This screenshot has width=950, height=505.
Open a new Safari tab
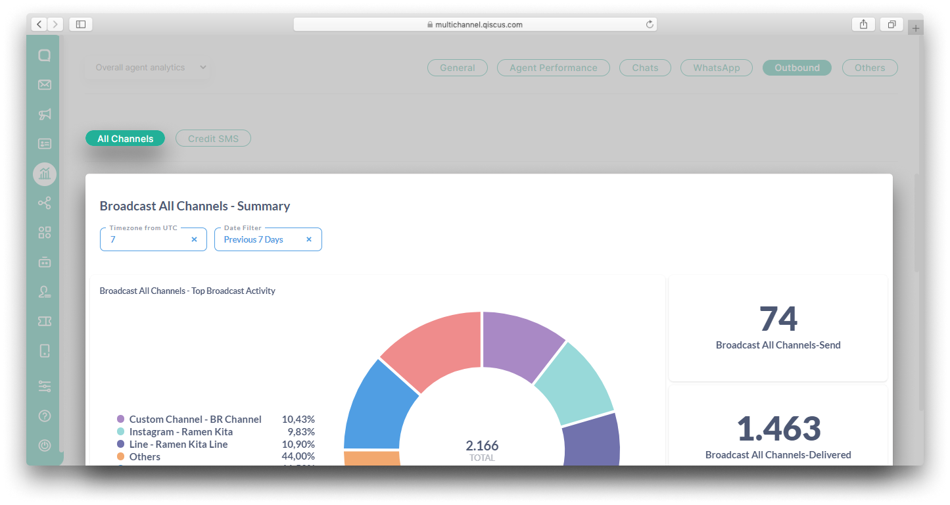[916, 28]
